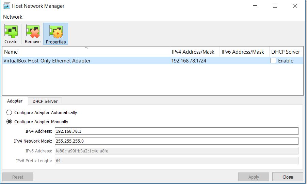The width and height of the screenshot is (307, 184).
Task: Click the Apply button
Action: [254, 177]
